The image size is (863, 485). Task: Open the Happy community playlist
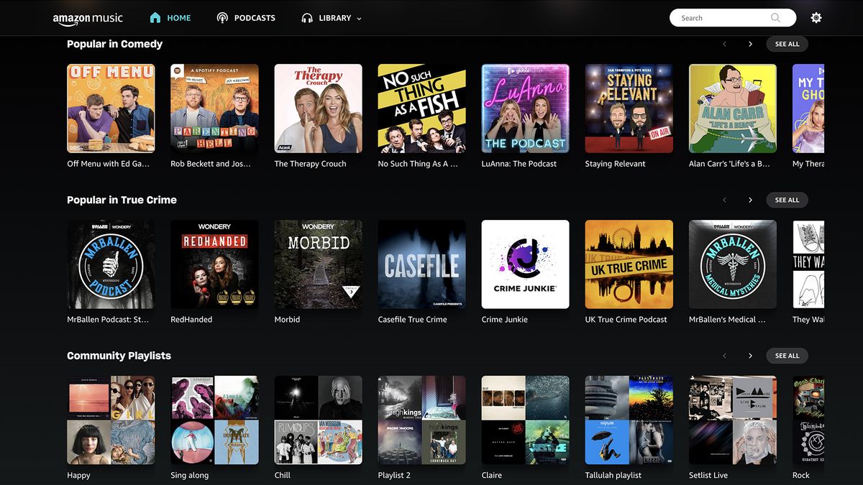pyautogui.click(x=110, y=420)
